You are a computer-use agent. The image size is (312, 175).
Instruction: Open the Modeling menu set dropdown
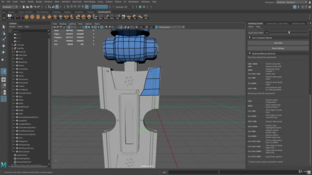[10, 7]
